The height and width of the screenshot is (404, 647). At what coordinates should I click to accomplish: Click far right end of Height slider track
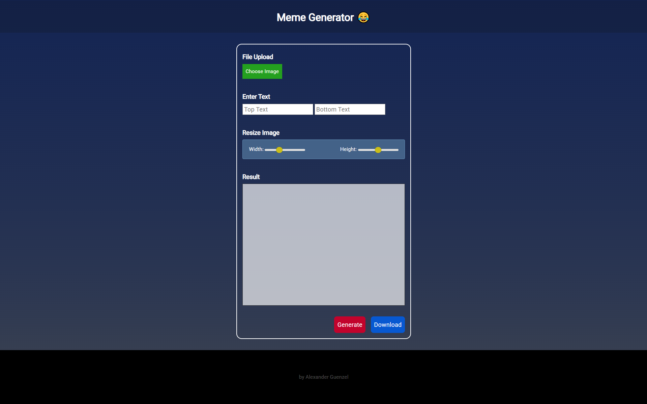click(397, 150)
